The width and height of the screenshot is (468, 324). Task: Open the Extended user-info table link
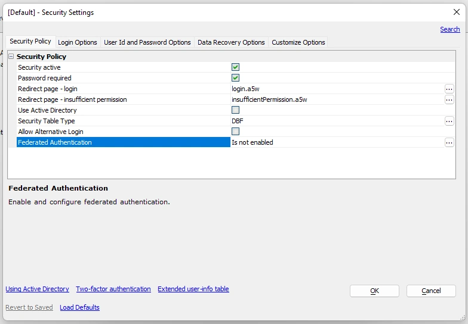(x=193, y=289)
